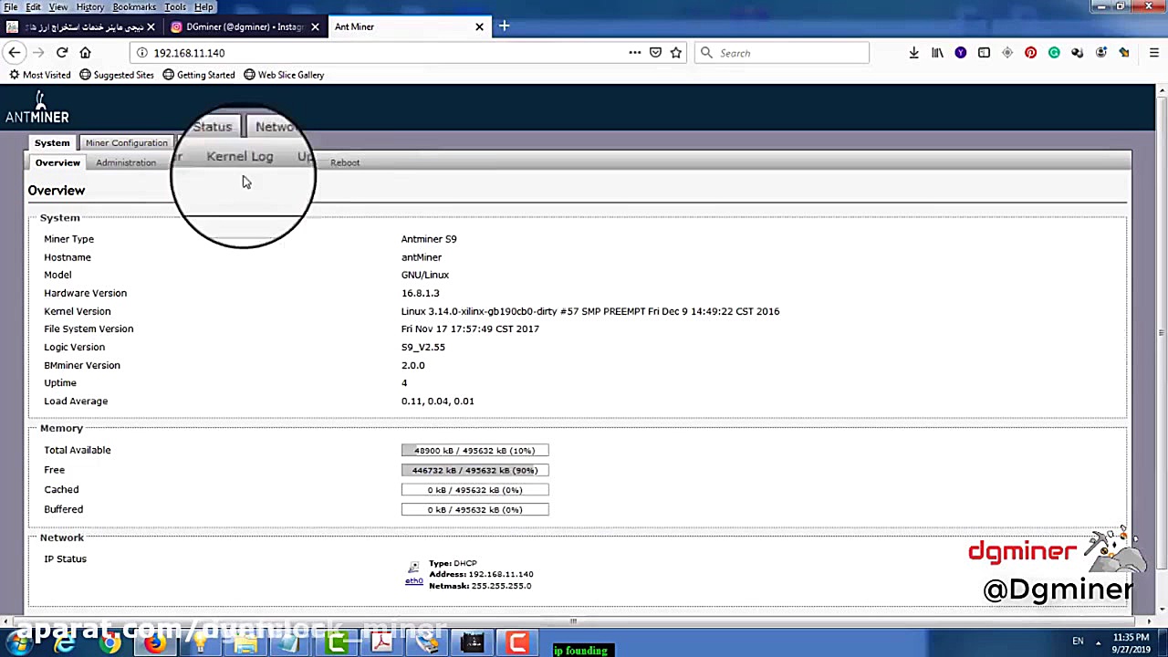
Task: Switch to Firefox on the taskbar
Action: 155,643
